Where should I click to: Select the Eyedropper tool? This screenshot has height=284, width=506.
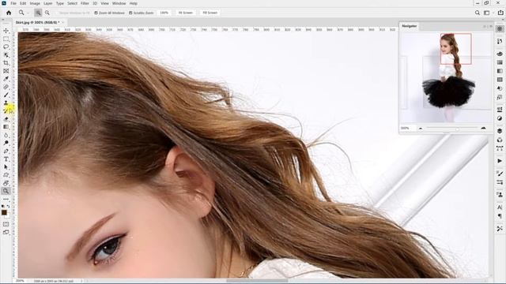6,79
